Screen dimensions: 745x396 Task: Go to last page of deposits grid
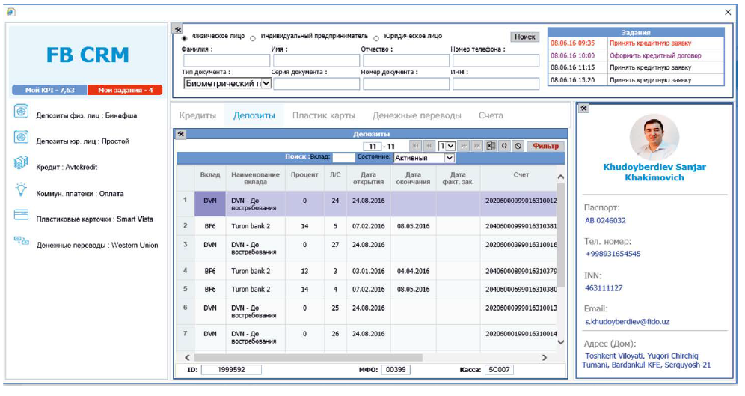pyautogui.click(x=476, y=147)
